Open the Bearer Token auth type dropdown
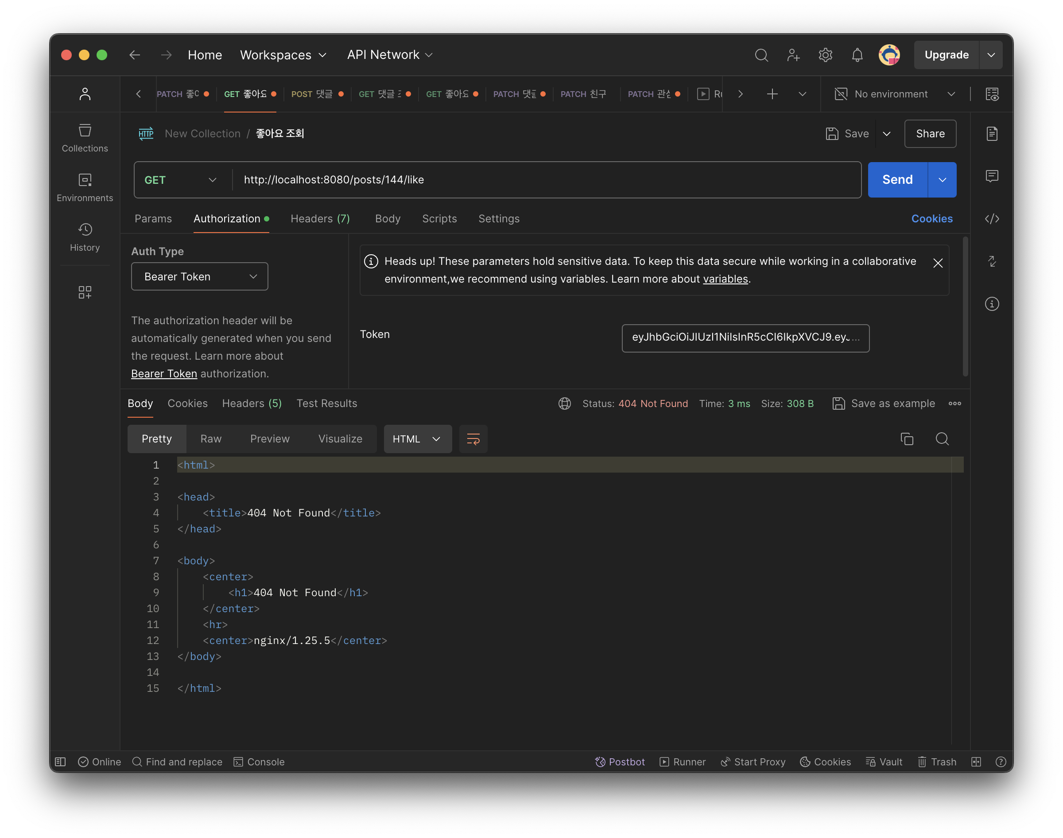Screen dimensions: 1063x838 click(x=200, y=277)
